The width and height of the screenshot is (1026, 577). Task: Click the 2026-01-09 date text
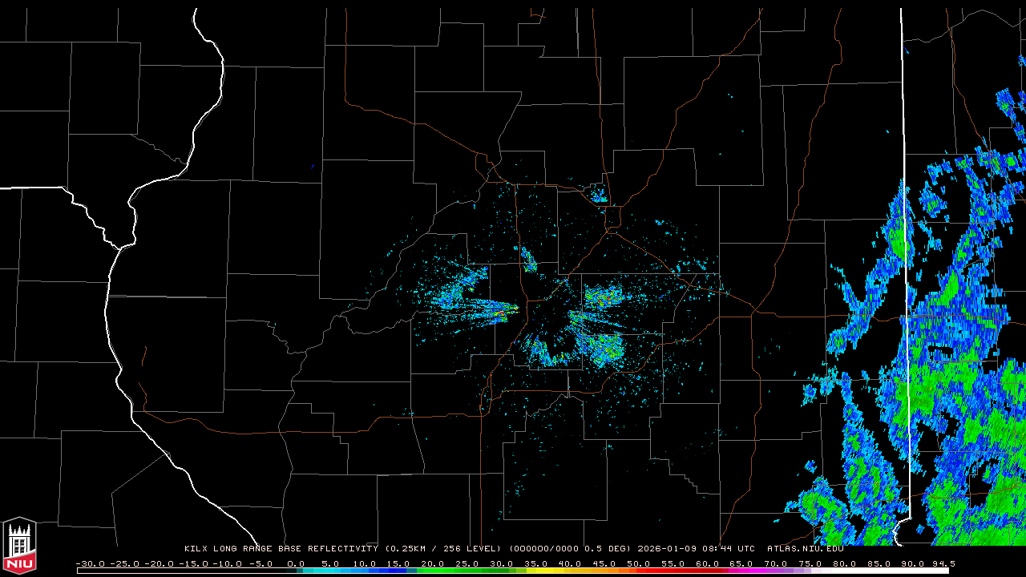pyautogui.click(x=668, y=549)
